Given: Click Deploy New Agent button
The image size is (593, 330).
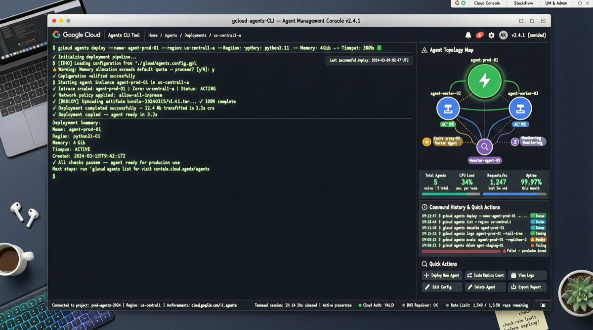Looking at the screenshot, I should point(442,275).
